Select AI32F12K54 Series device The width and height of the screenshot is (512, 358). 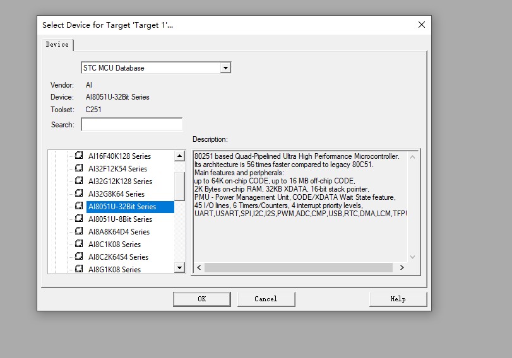(x=117, y=169)
